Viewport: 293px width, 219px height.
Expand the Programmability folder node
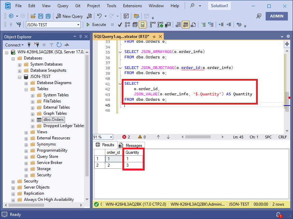(x=26, y=151)
